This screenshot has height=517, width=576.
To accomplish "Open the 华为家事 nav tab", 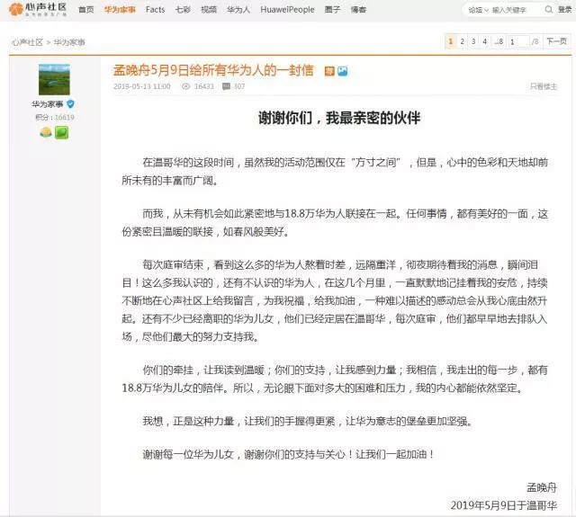I will (x=120, y=10).
